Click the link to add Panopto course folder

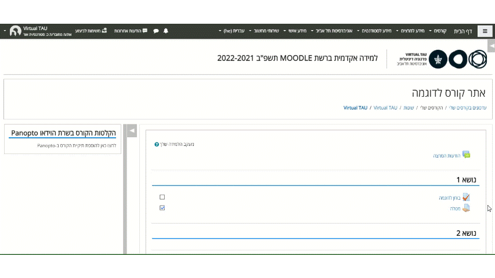(77, 145)
